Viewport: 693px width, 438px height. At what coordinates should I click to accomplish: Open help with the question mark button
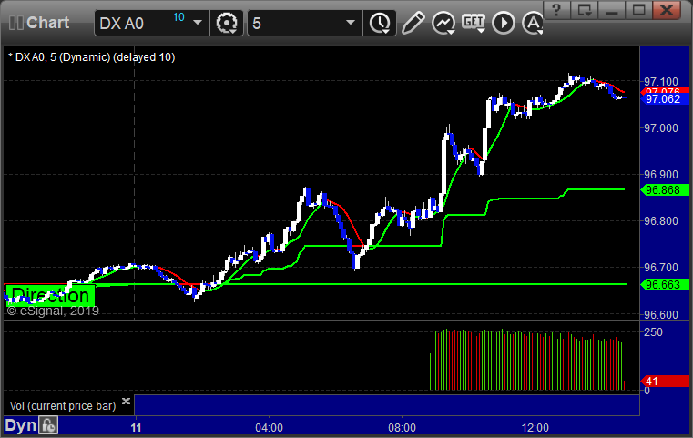pos(556,9)
